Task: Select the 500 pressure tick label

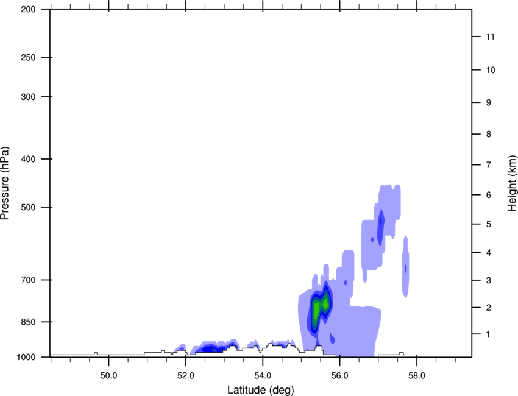Action: pos(28,207)
